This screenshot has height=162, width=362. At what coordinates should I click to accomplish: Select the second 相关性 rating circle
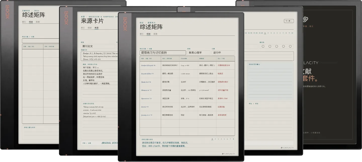pyautogui.click(x=270, y=46)
